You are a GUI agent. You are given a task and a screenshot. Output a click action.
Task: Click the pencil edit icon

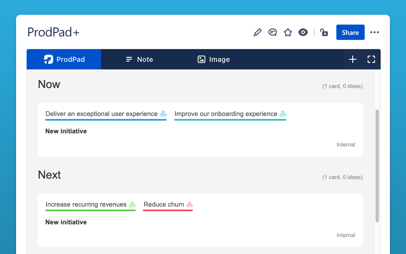pos(258,33)
